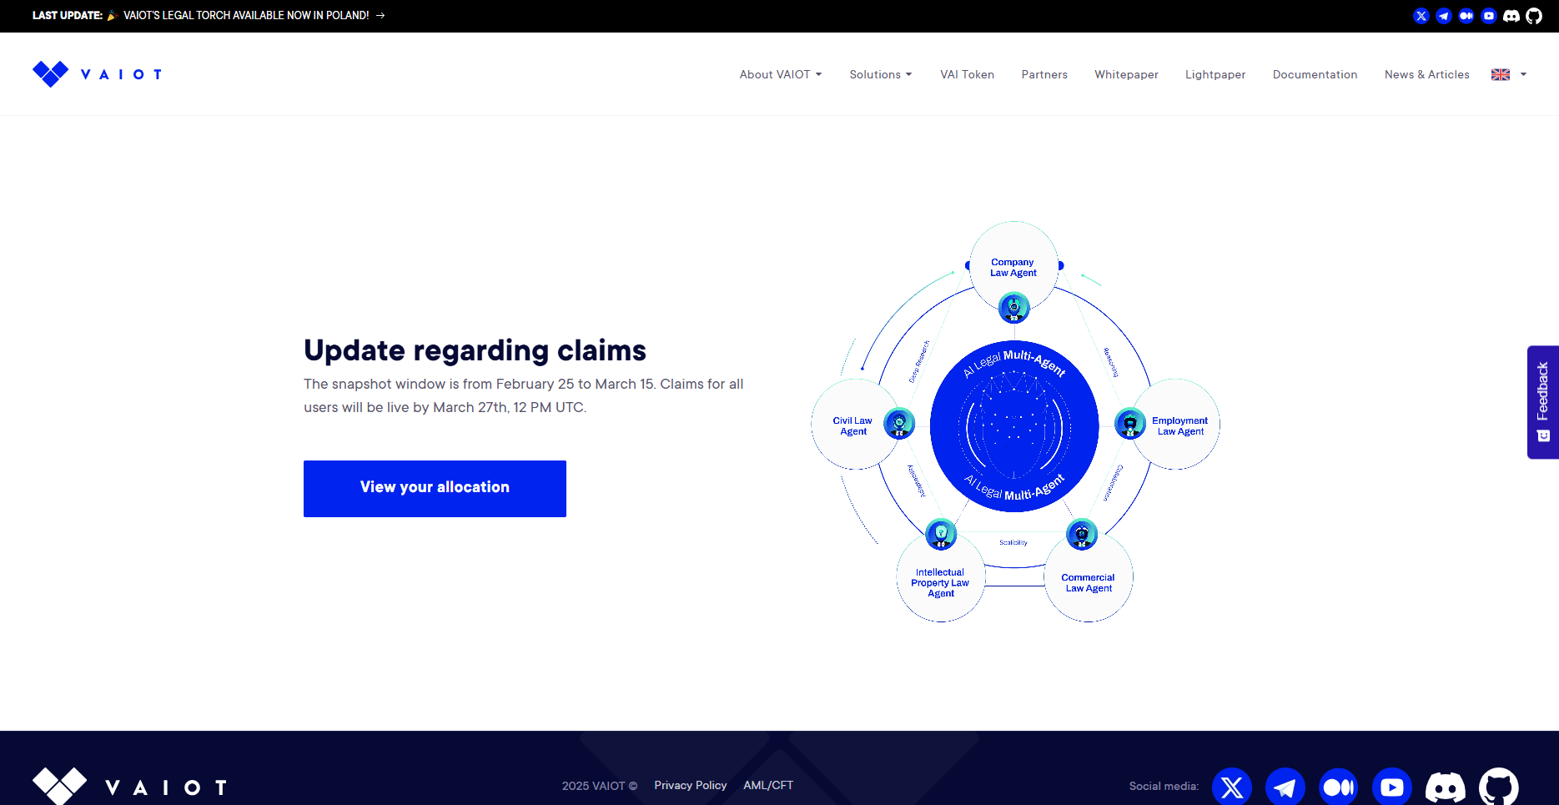Image resolution: width=1559 pixels, height=805 pixels.
Task: Open the language selector with UK flag
Action: click(x=1509, y=74)
